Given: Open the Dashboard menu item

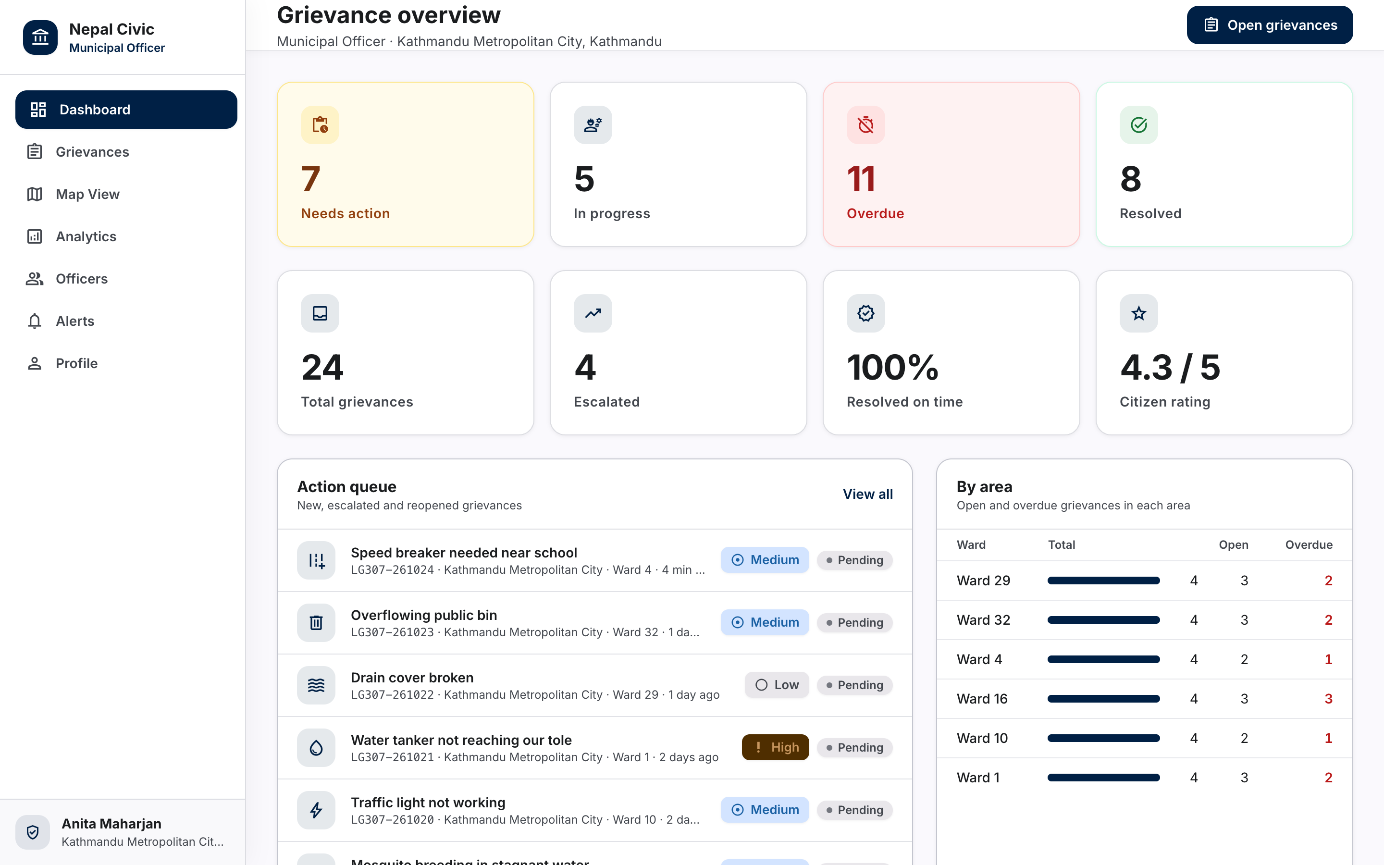Looking at the screenshot, I should [126, 109].
